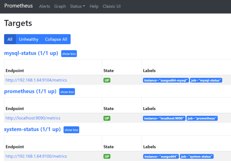The width and height of the screenshot is (231, 163).
Task: Open the http://192.168.1.64:9100/metrics endpoint link
Action: point(36,156)
